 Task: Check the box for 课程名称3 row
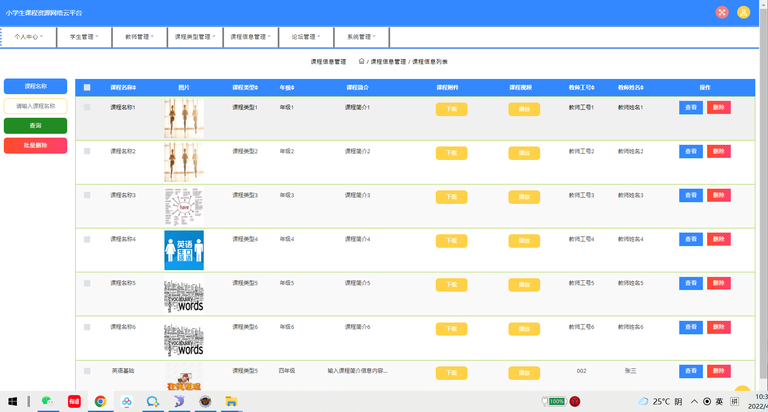(x=87, y=195)
